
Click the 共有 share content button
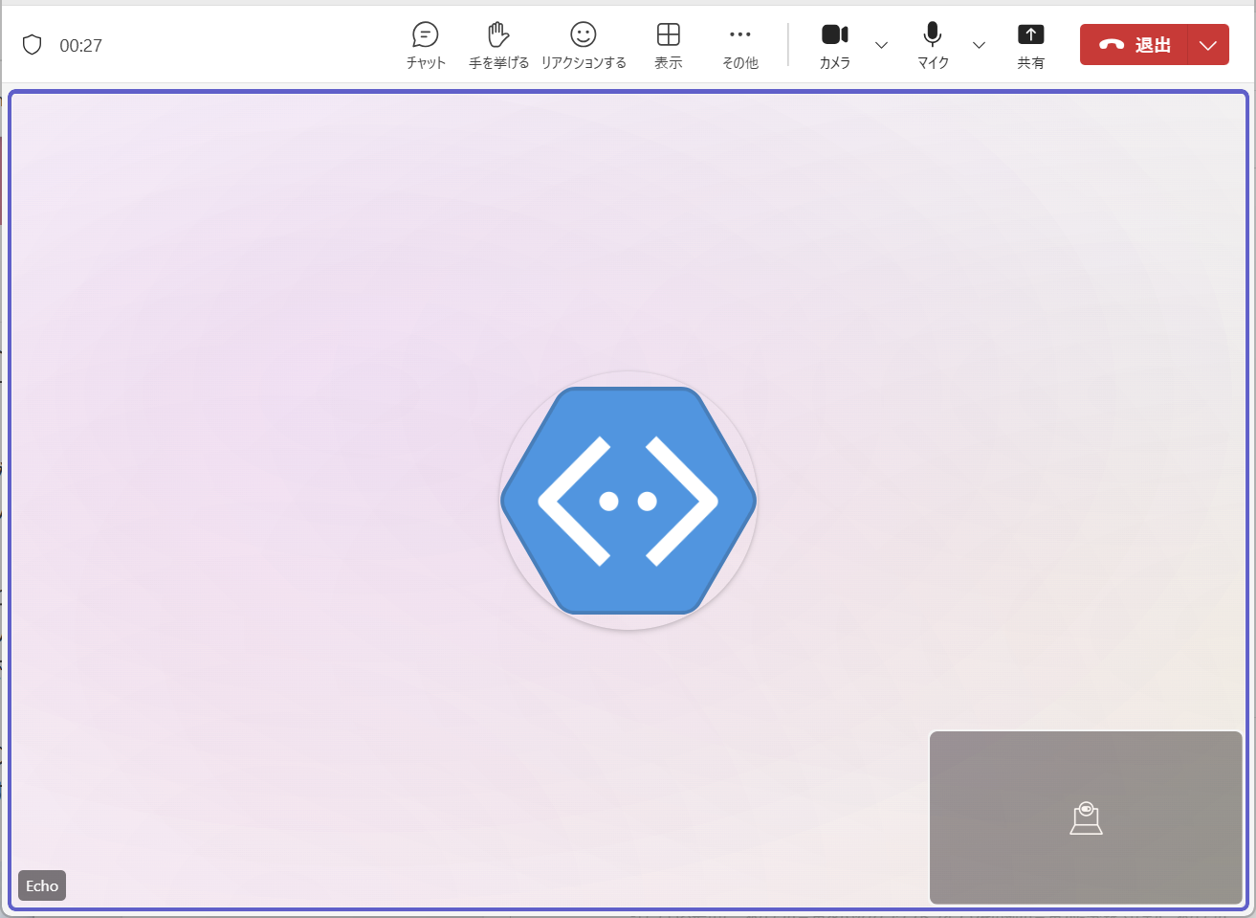point(1030,45)
